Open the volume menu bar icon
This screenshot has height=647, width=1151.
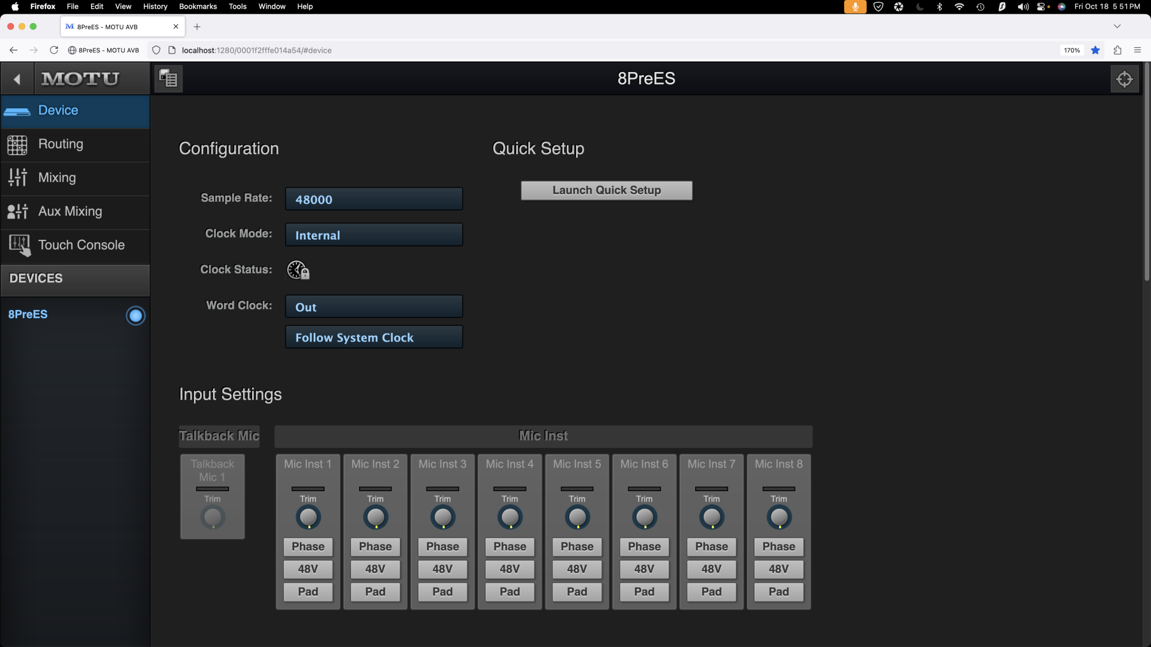pyautogui.click(x=1023, y=6)
